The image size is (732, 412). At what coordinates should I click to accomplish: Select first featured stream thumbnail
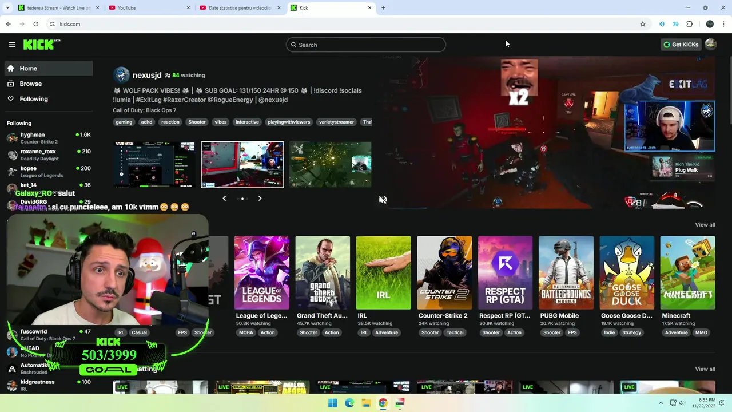154,165
